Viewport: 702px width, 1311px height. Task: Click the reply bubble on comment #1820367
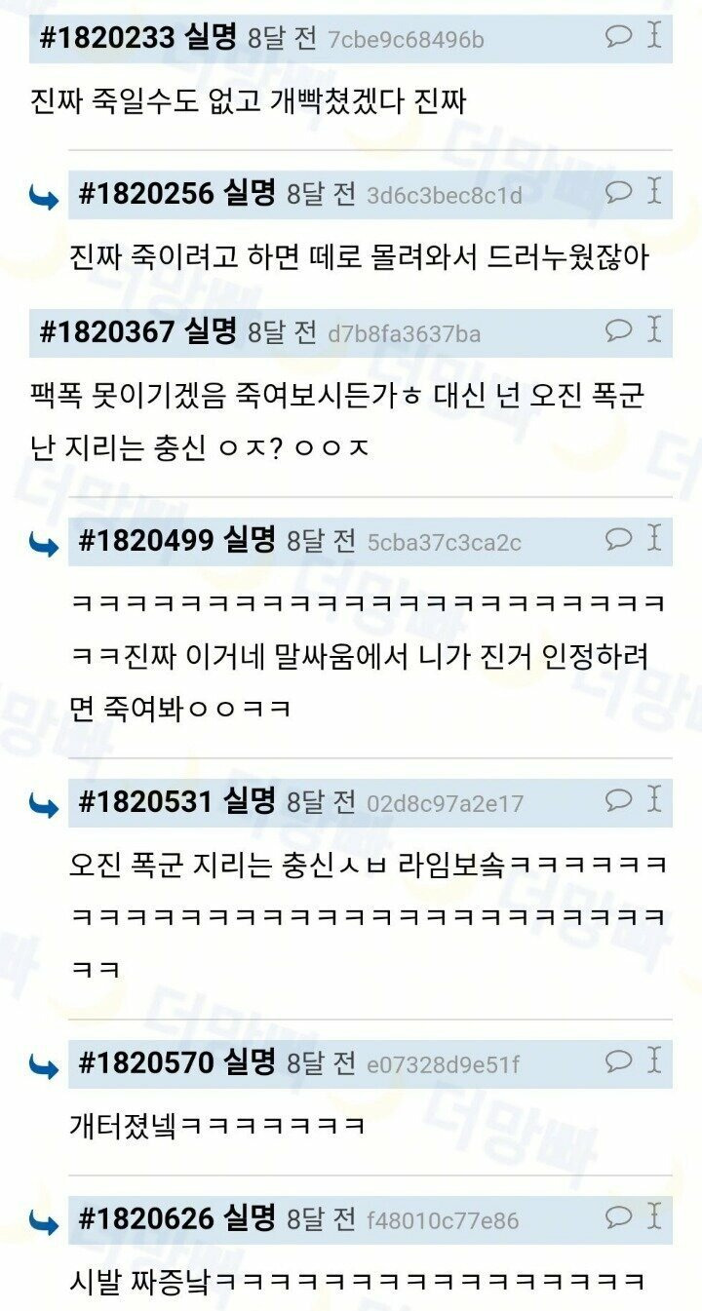(x=618, y=331)
